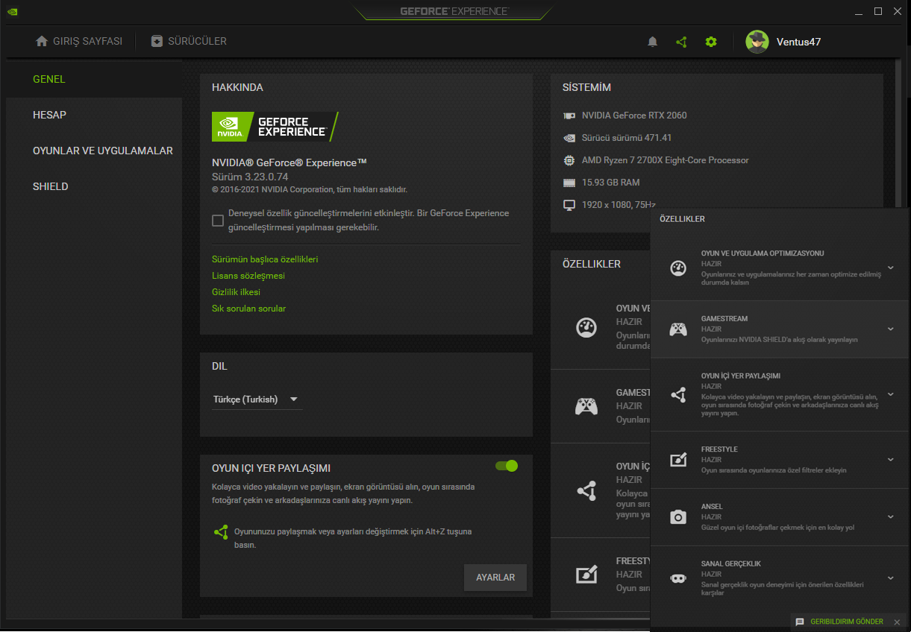Click the green share icon in header

point(681,42)
